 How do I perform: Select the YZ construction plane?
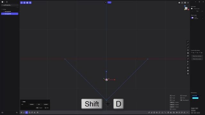pyautogui.click(x=197, y=53)
